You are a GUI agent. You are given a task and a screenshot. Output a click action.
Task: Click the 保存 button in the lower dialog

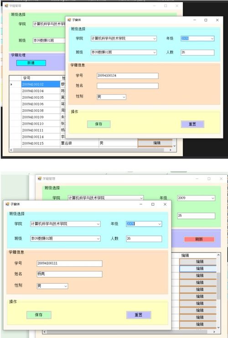(x=39, y=315)
